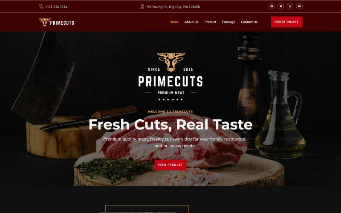Click the phone icon in top bar
The image size is (341, 213).
click(x=41, y=6)
